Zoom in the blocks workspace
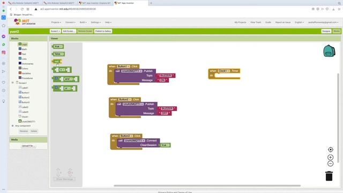The height and width of the screenshot is (193, 343). click(330, 157)
